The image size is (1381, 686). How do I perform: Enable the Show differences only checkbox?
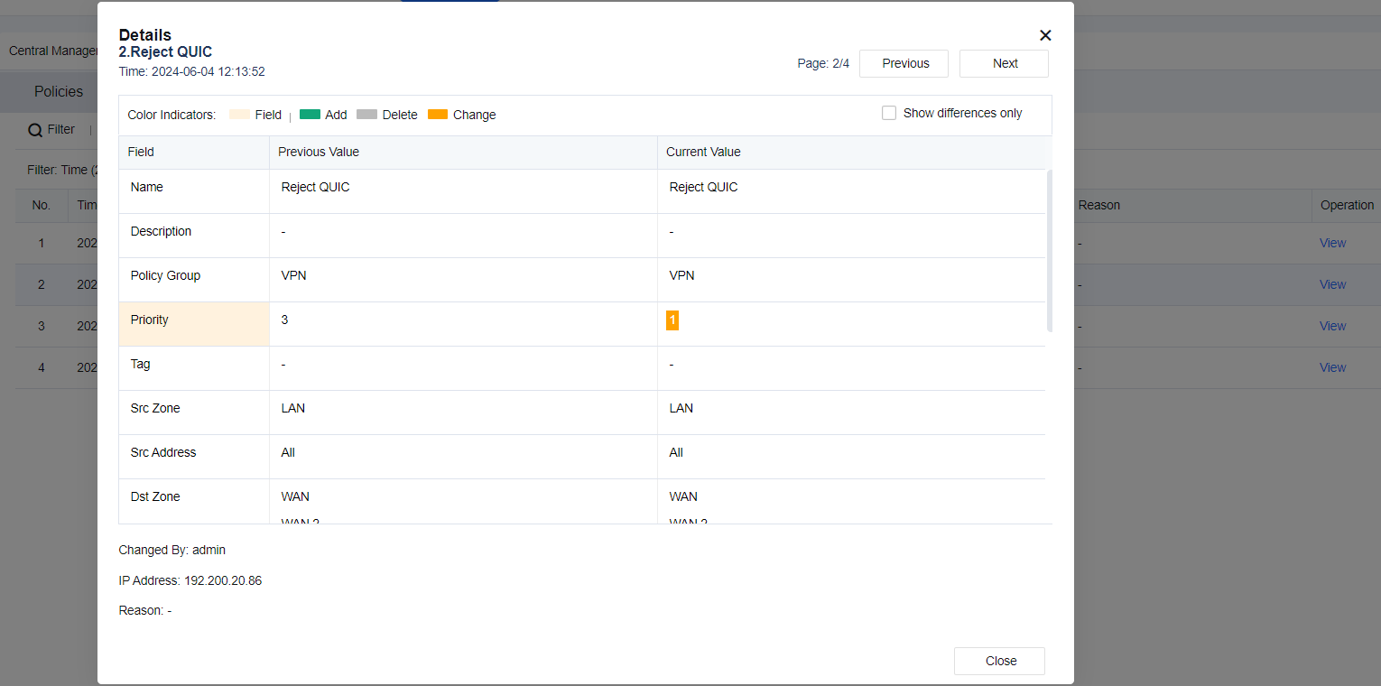(x=889, y=113)
